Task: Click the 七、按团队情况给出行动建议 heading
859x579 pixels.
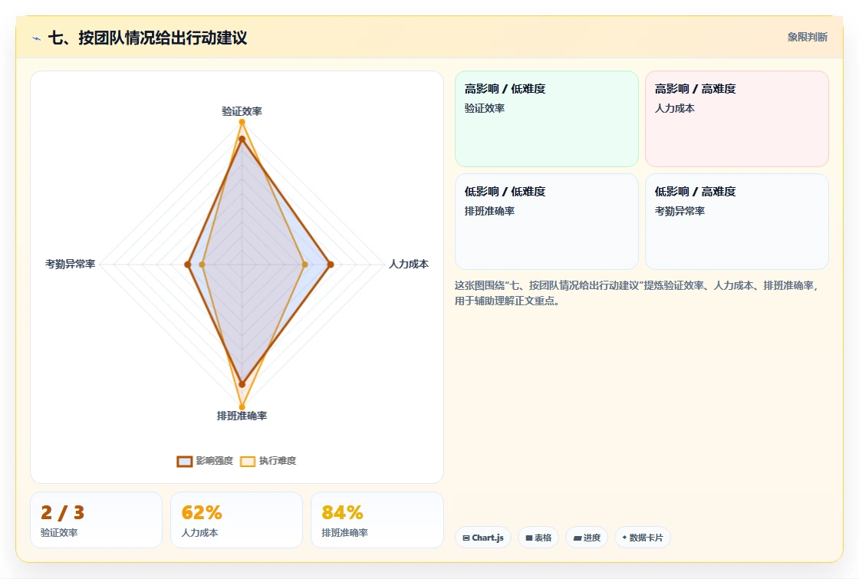Action: pos(148,38)
